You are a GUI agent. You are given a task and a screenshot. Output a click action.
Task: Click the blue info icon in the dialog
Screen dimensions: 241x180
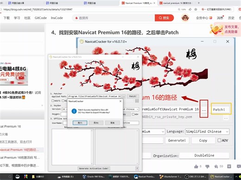pyautogui.click(x=74, y=111)
